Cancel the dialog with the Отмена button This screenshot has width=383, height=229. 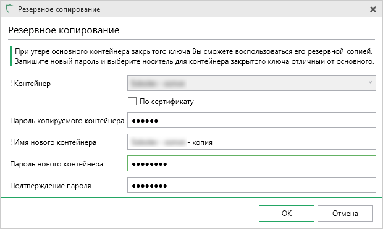pyautogui.click(x=345, y=214)
